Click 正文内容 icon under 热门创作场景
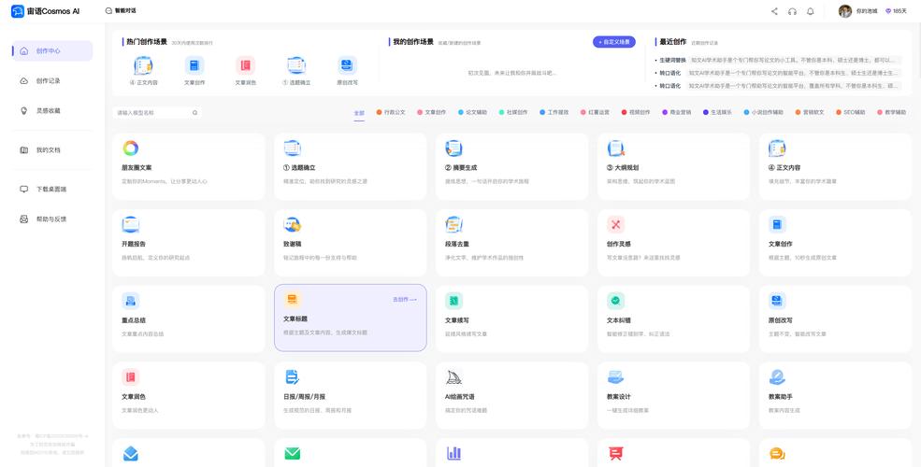 pos(143,65)
